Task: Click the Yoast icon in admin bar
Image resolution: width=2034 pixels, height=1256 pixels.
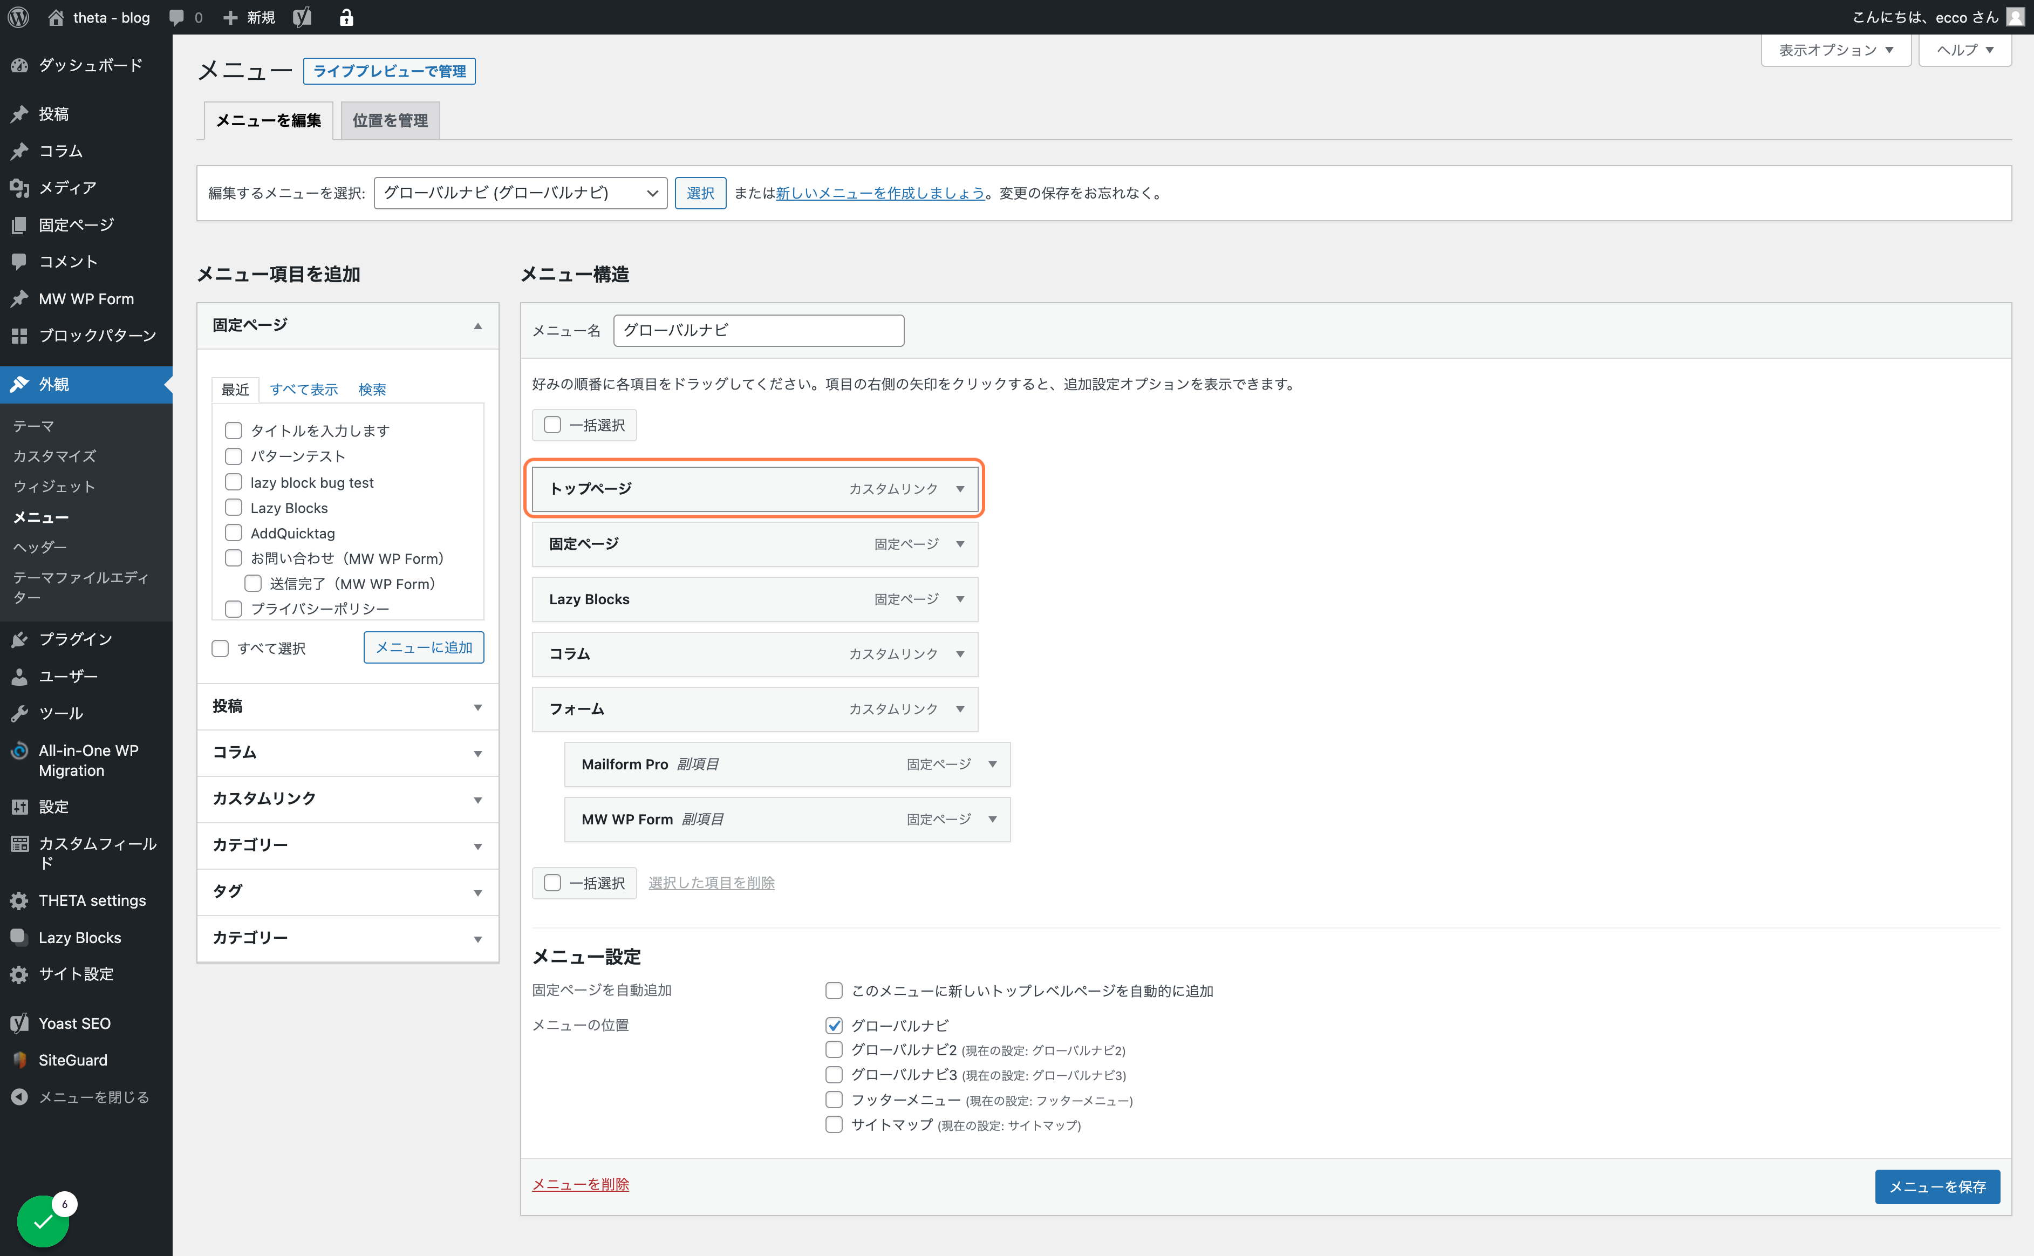Action: click(302, 17)
